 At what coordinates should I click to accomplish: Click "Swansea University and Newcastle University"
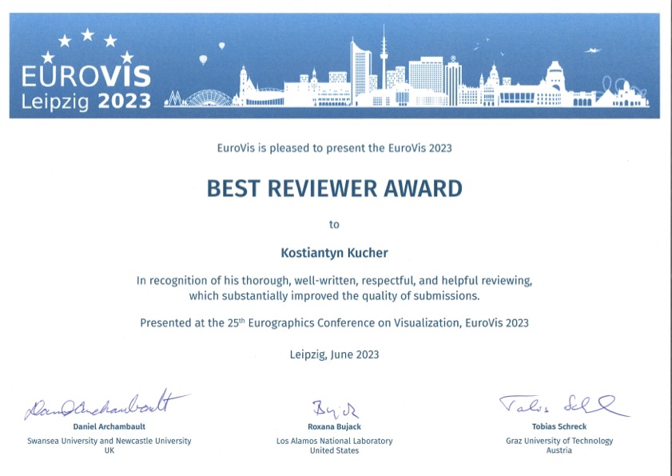tap(109, 441)
